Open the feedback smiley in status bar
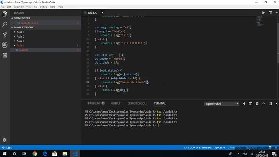This screenshot has width=279, height=157. coord(270,147)
